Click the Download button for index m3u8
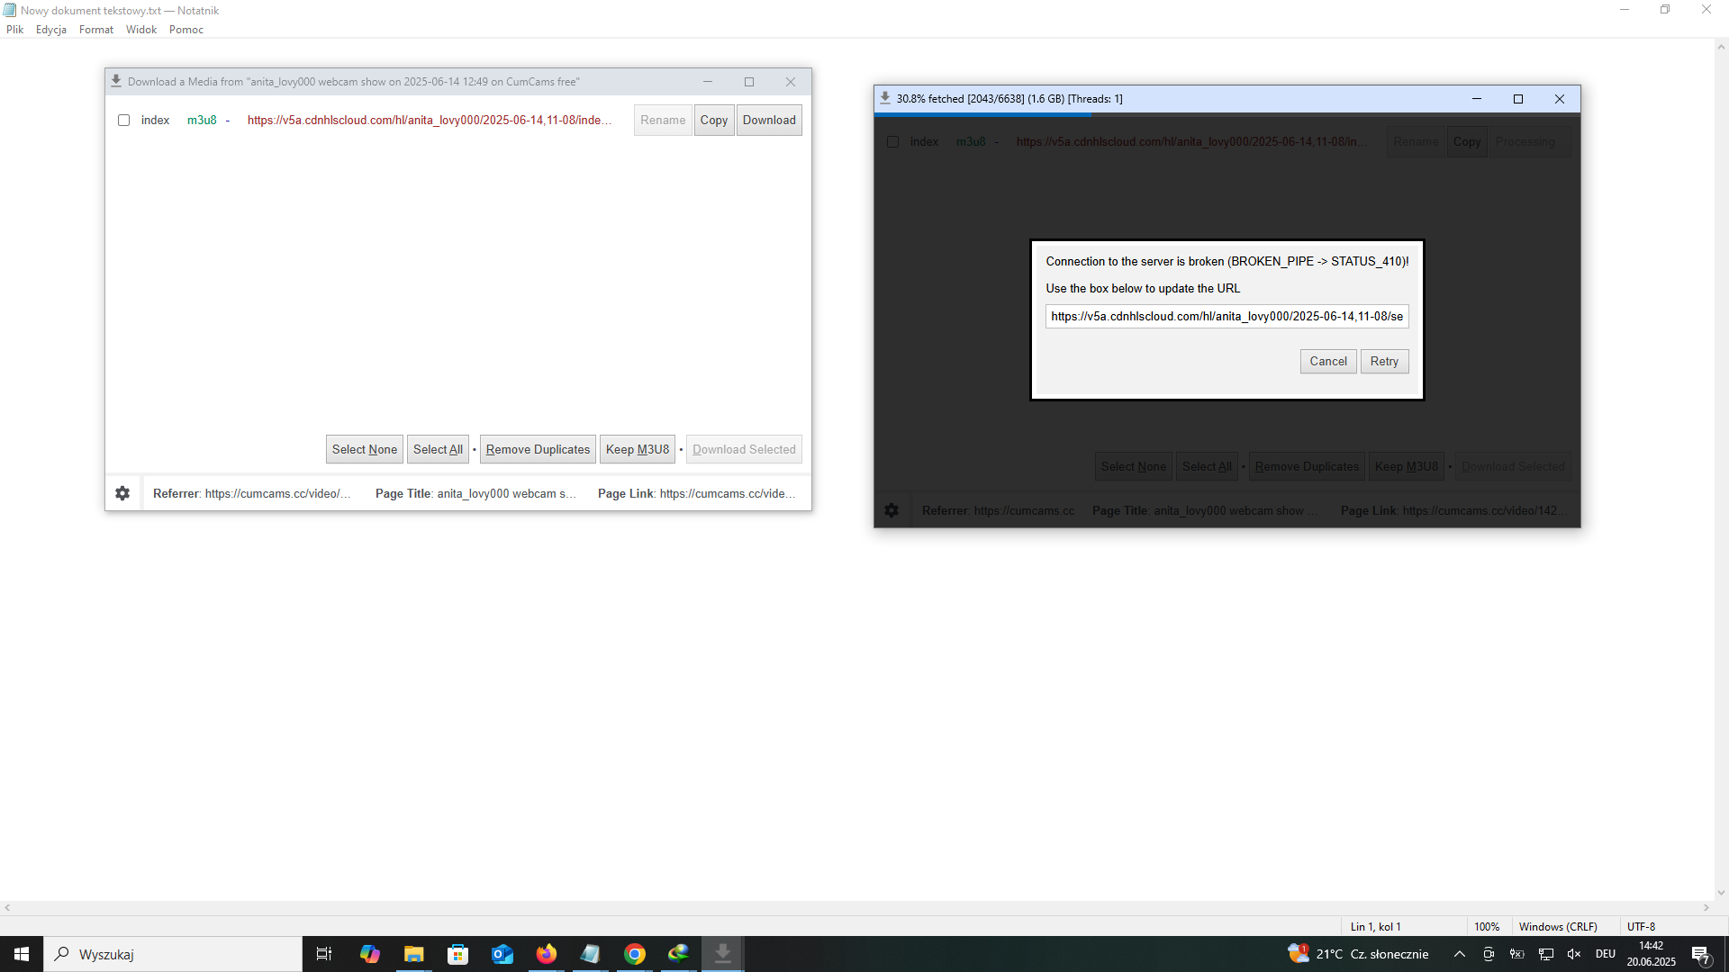The width and height of the screenshot is (1729, 972). coord(769,121)
